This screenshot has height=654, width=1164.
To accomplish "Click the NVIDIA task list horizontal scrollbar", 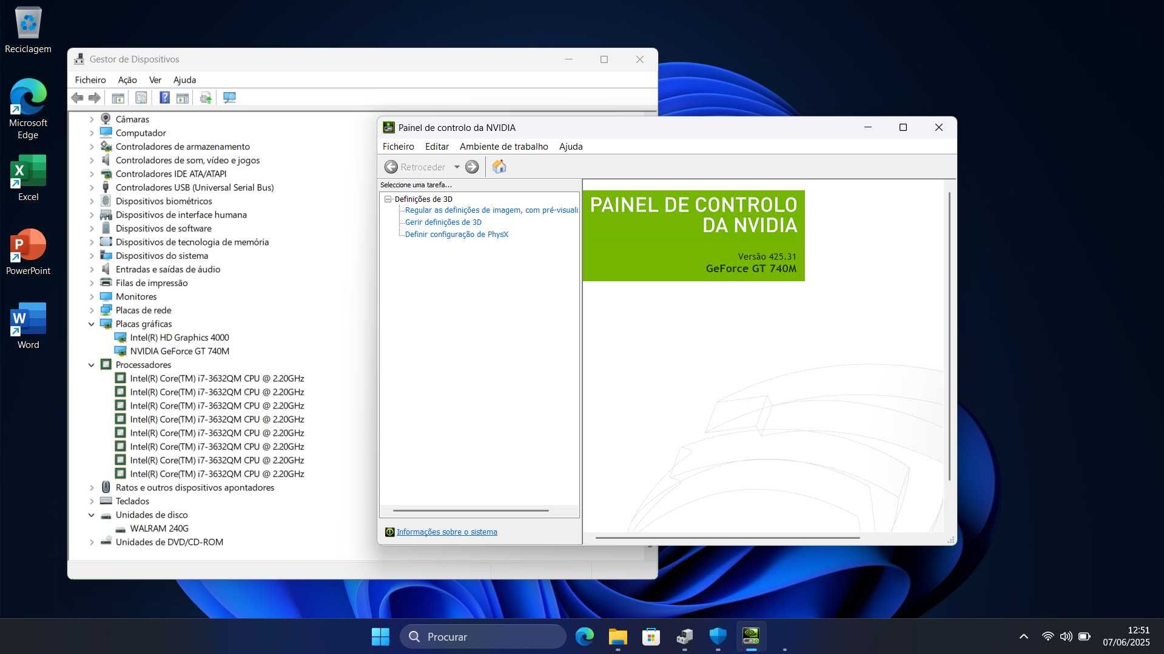I will click(x=471, y=511).
